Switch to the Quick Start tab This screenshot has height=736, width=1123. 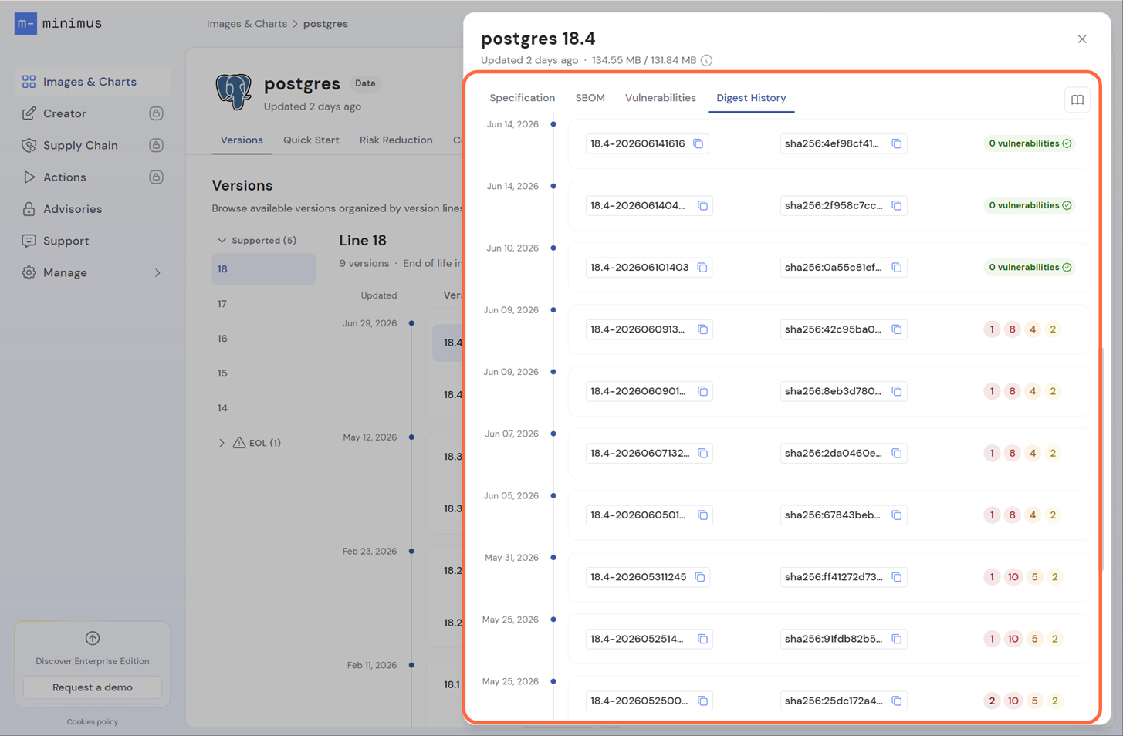pyautogui.click(x=311, y=140)
